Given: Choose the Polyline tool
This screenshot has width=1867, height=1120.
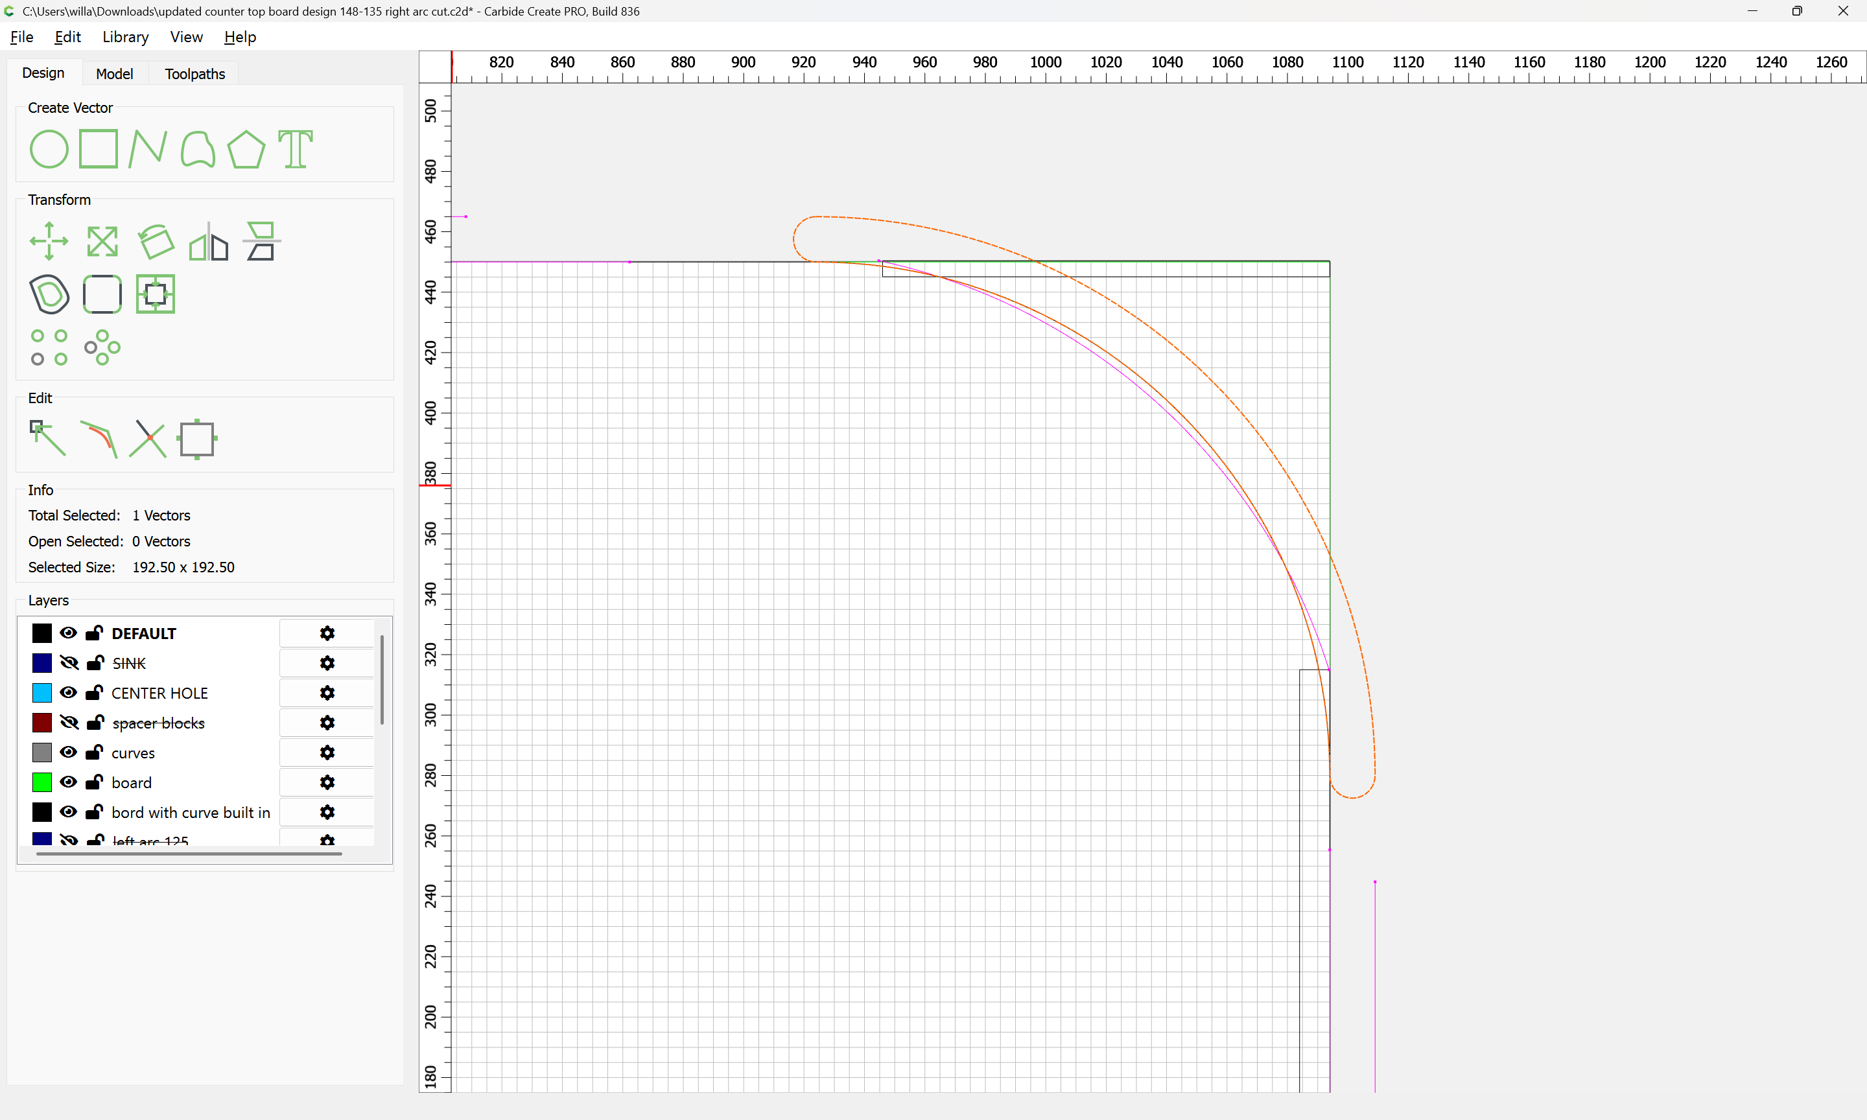Looking at the screenshot, I should [x=147, y=148].
